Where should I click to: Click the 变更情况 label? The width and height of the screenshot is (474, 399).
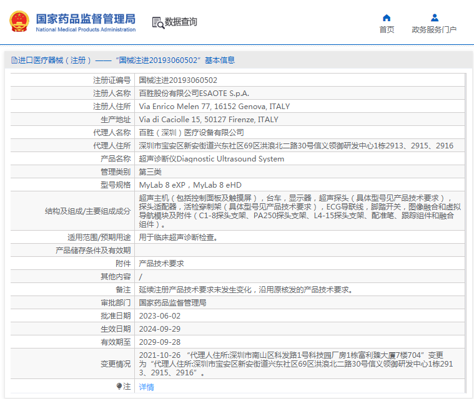(116, 363)
